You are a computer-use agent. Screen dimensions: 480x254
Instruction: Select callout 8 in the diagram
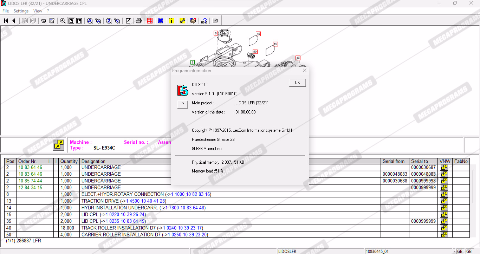pos(216,33)
